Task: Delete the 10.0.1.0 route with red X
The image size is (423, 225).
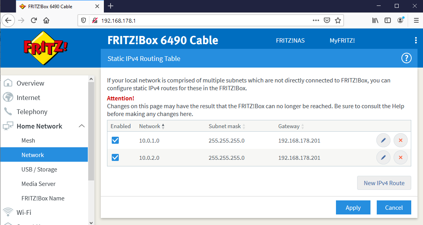Action: pyautogui.click(x=401, y=140)
